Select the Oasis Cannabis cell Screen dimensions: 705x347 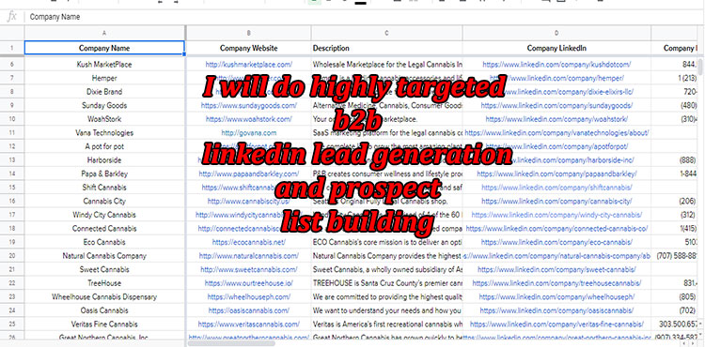click(104, 310)
